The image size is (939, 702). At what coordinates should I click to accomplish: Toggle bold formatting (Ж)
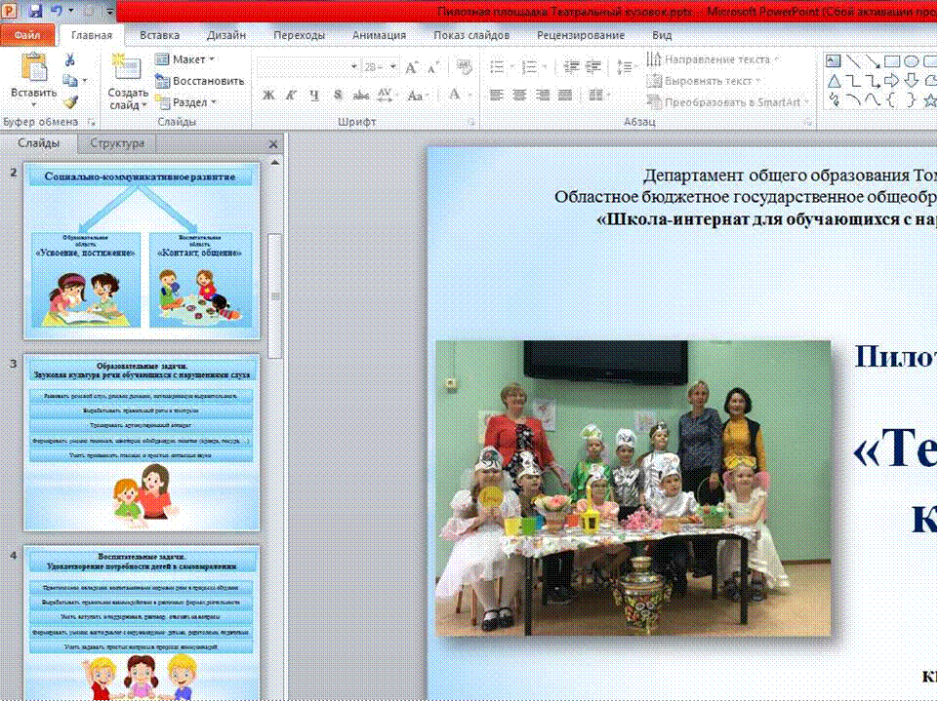(x=268, y=96)
